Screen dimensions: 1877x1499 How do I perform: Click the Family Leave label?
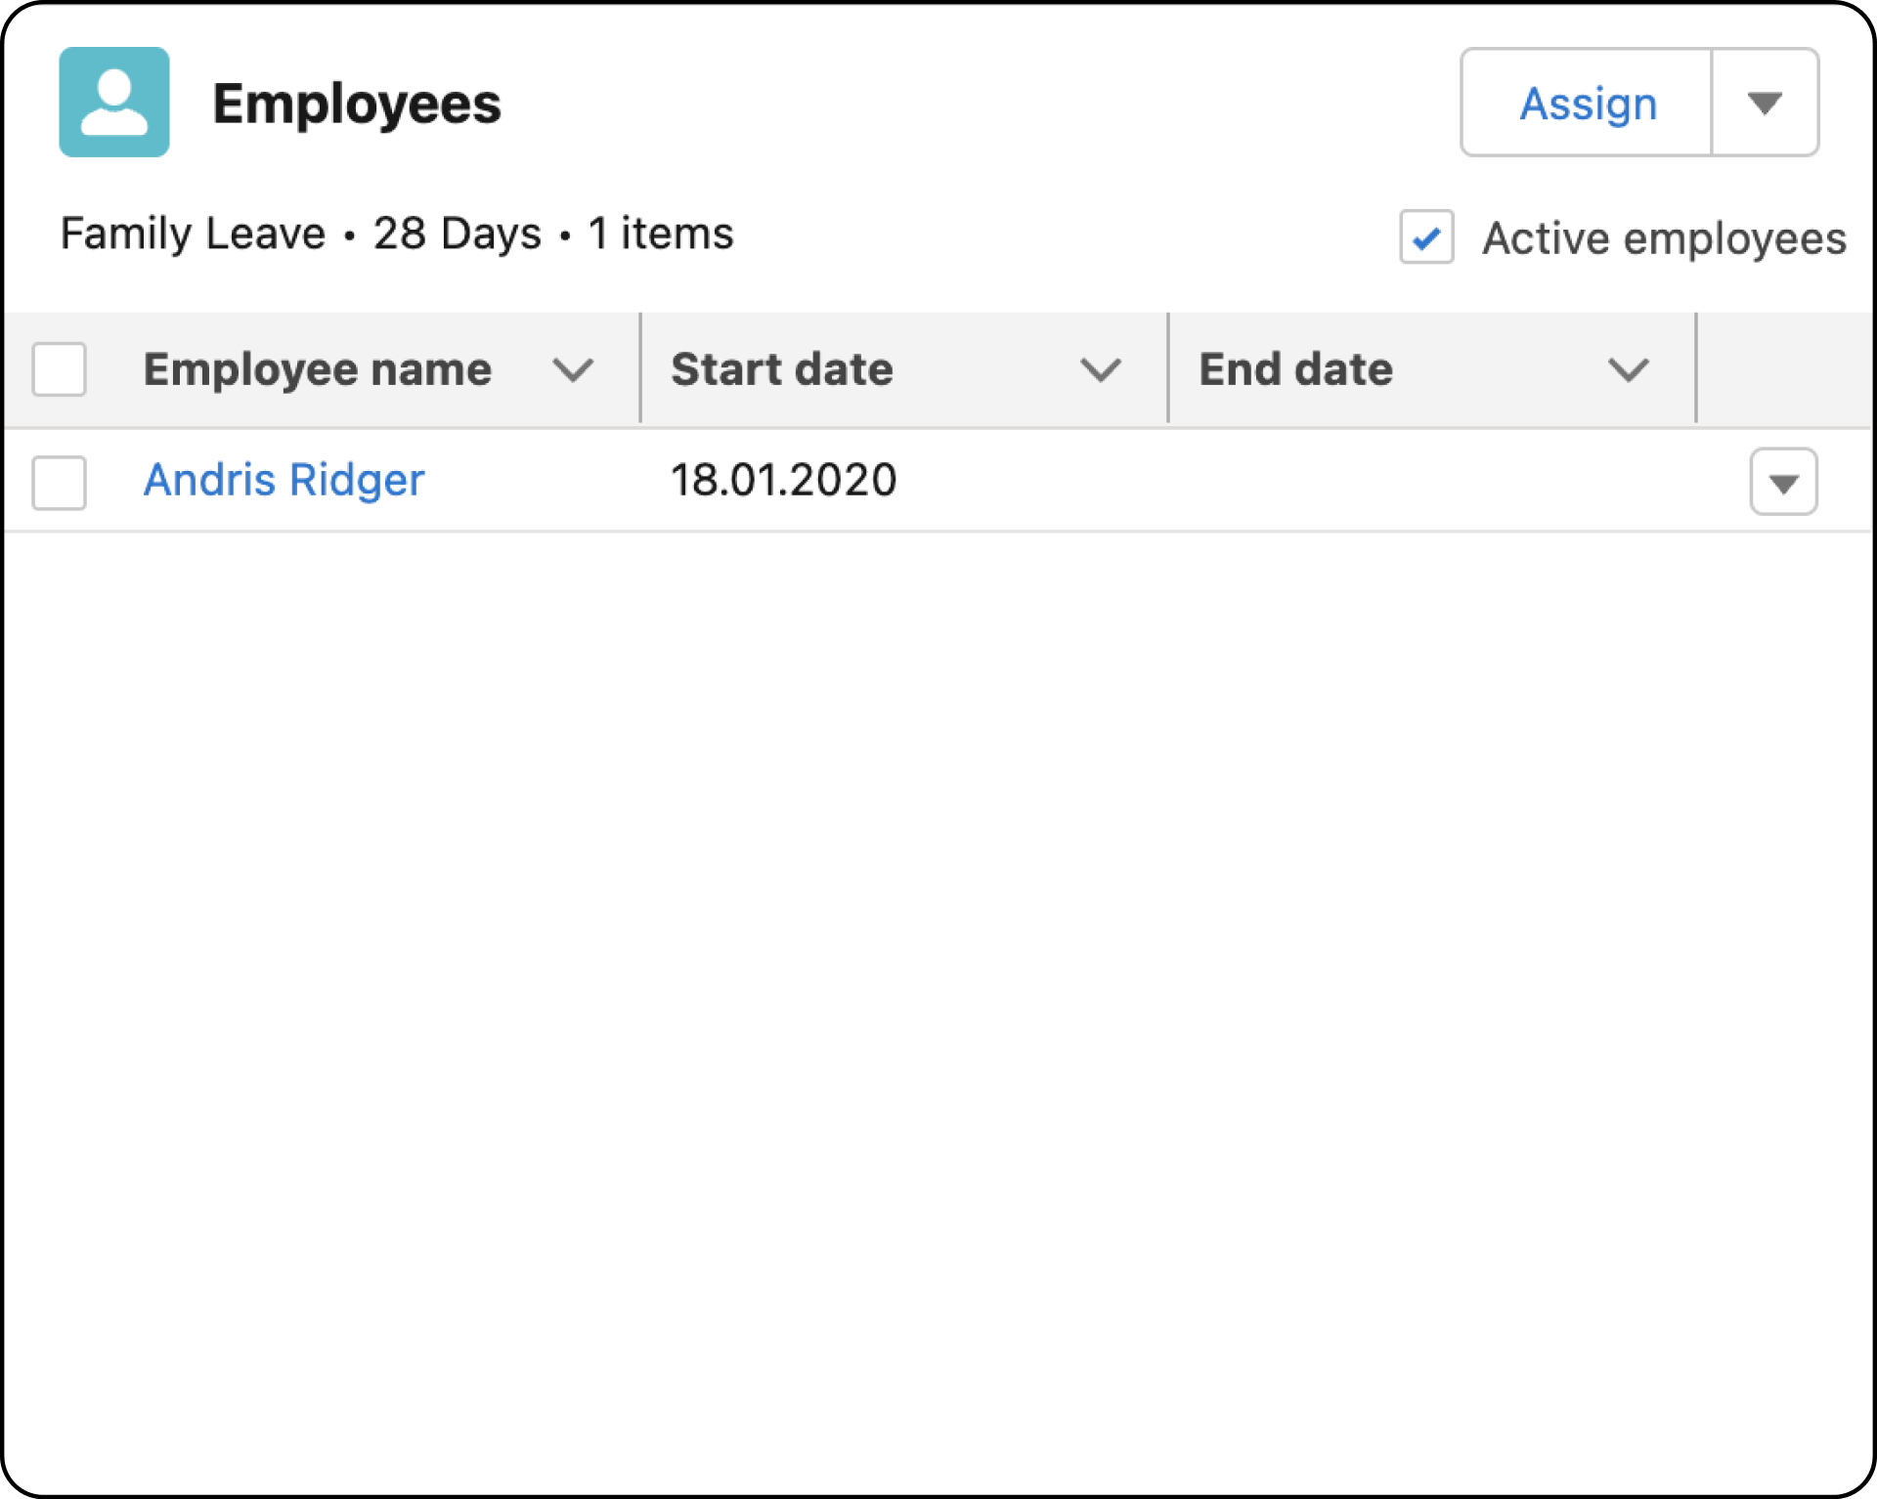coord(192,234)
